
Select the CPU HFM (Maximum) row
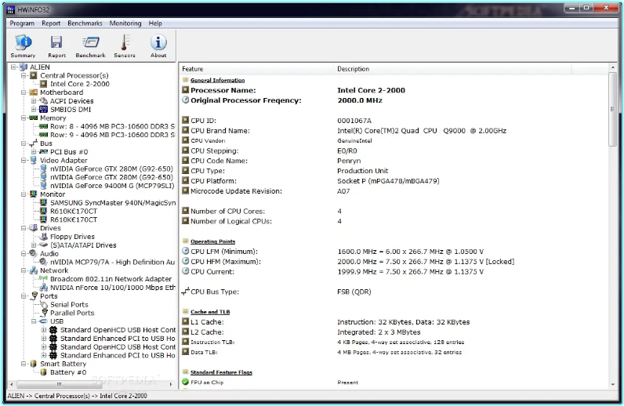coord(394,262)
